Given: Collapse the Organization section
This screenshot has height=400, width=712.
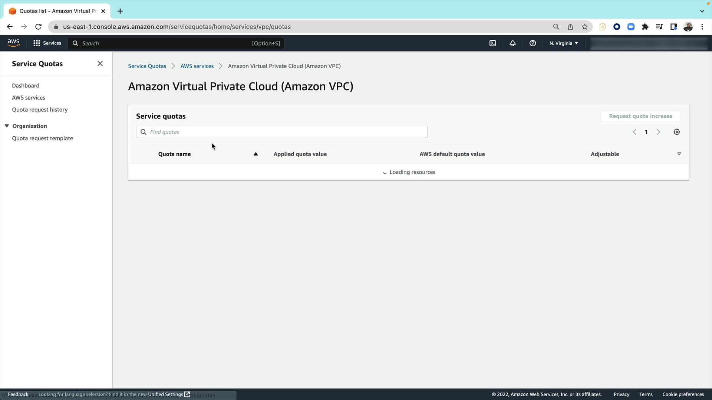Looking at the screenshot, I should (7, 126).
